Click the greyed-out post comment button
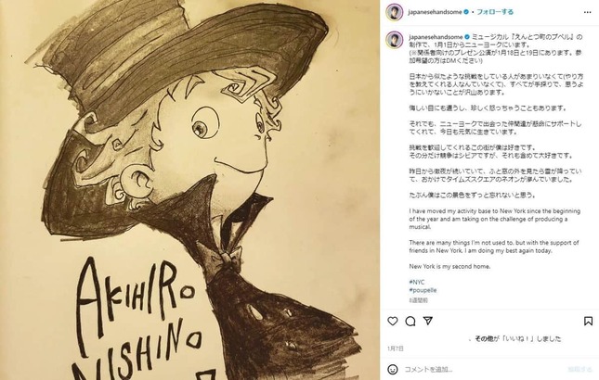 tap(579, 369)
